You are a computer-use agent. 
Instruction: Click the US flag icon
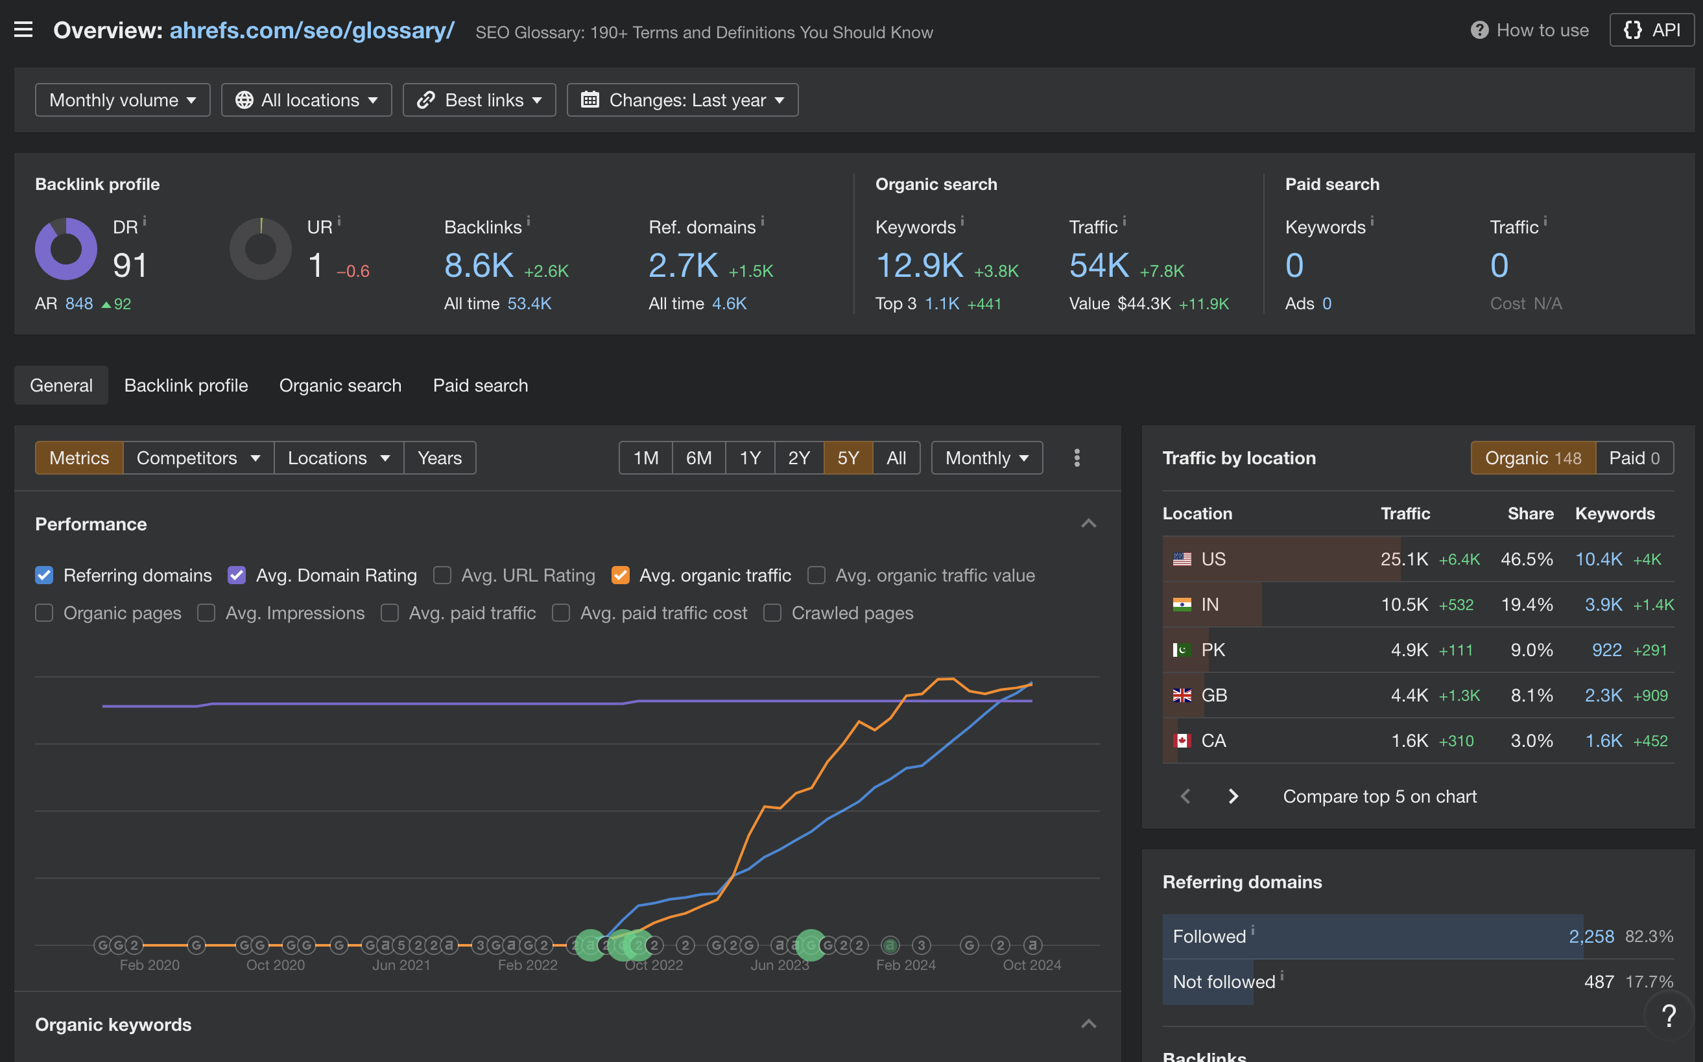pos(1182,559)
